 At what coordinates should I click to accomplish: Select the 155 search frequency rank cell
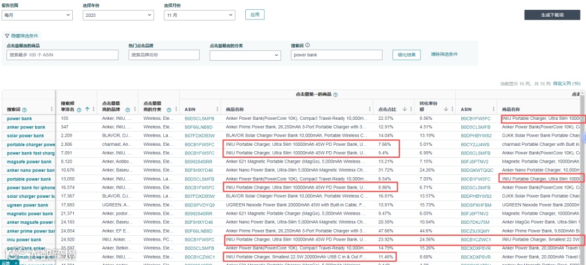64,118
